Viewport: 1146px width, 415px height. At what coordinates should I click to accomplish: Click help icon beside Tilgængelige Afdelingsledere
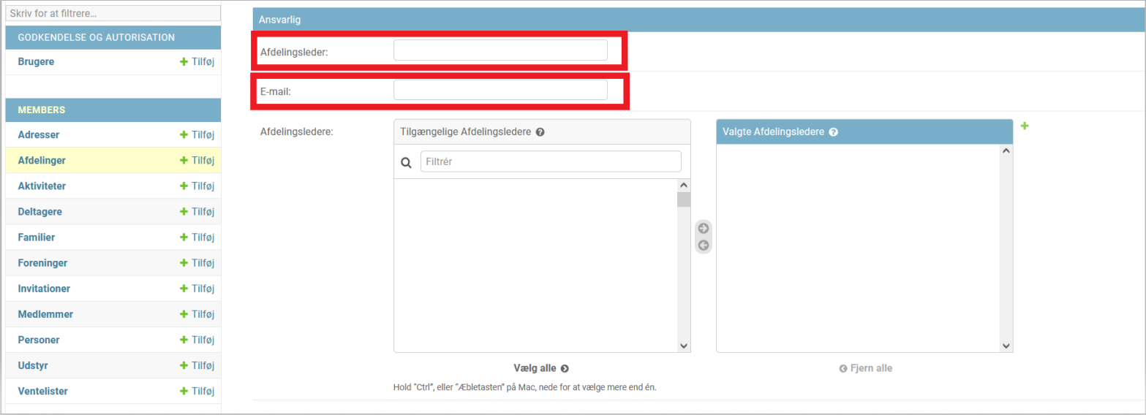(x=540, y=132)
